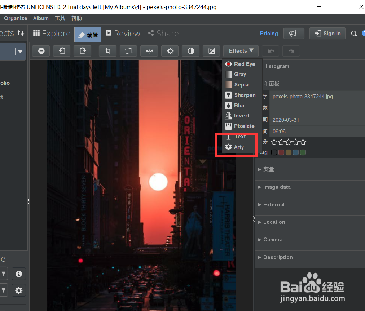
Task: Click the Histogram panel header
Action: 313,66
